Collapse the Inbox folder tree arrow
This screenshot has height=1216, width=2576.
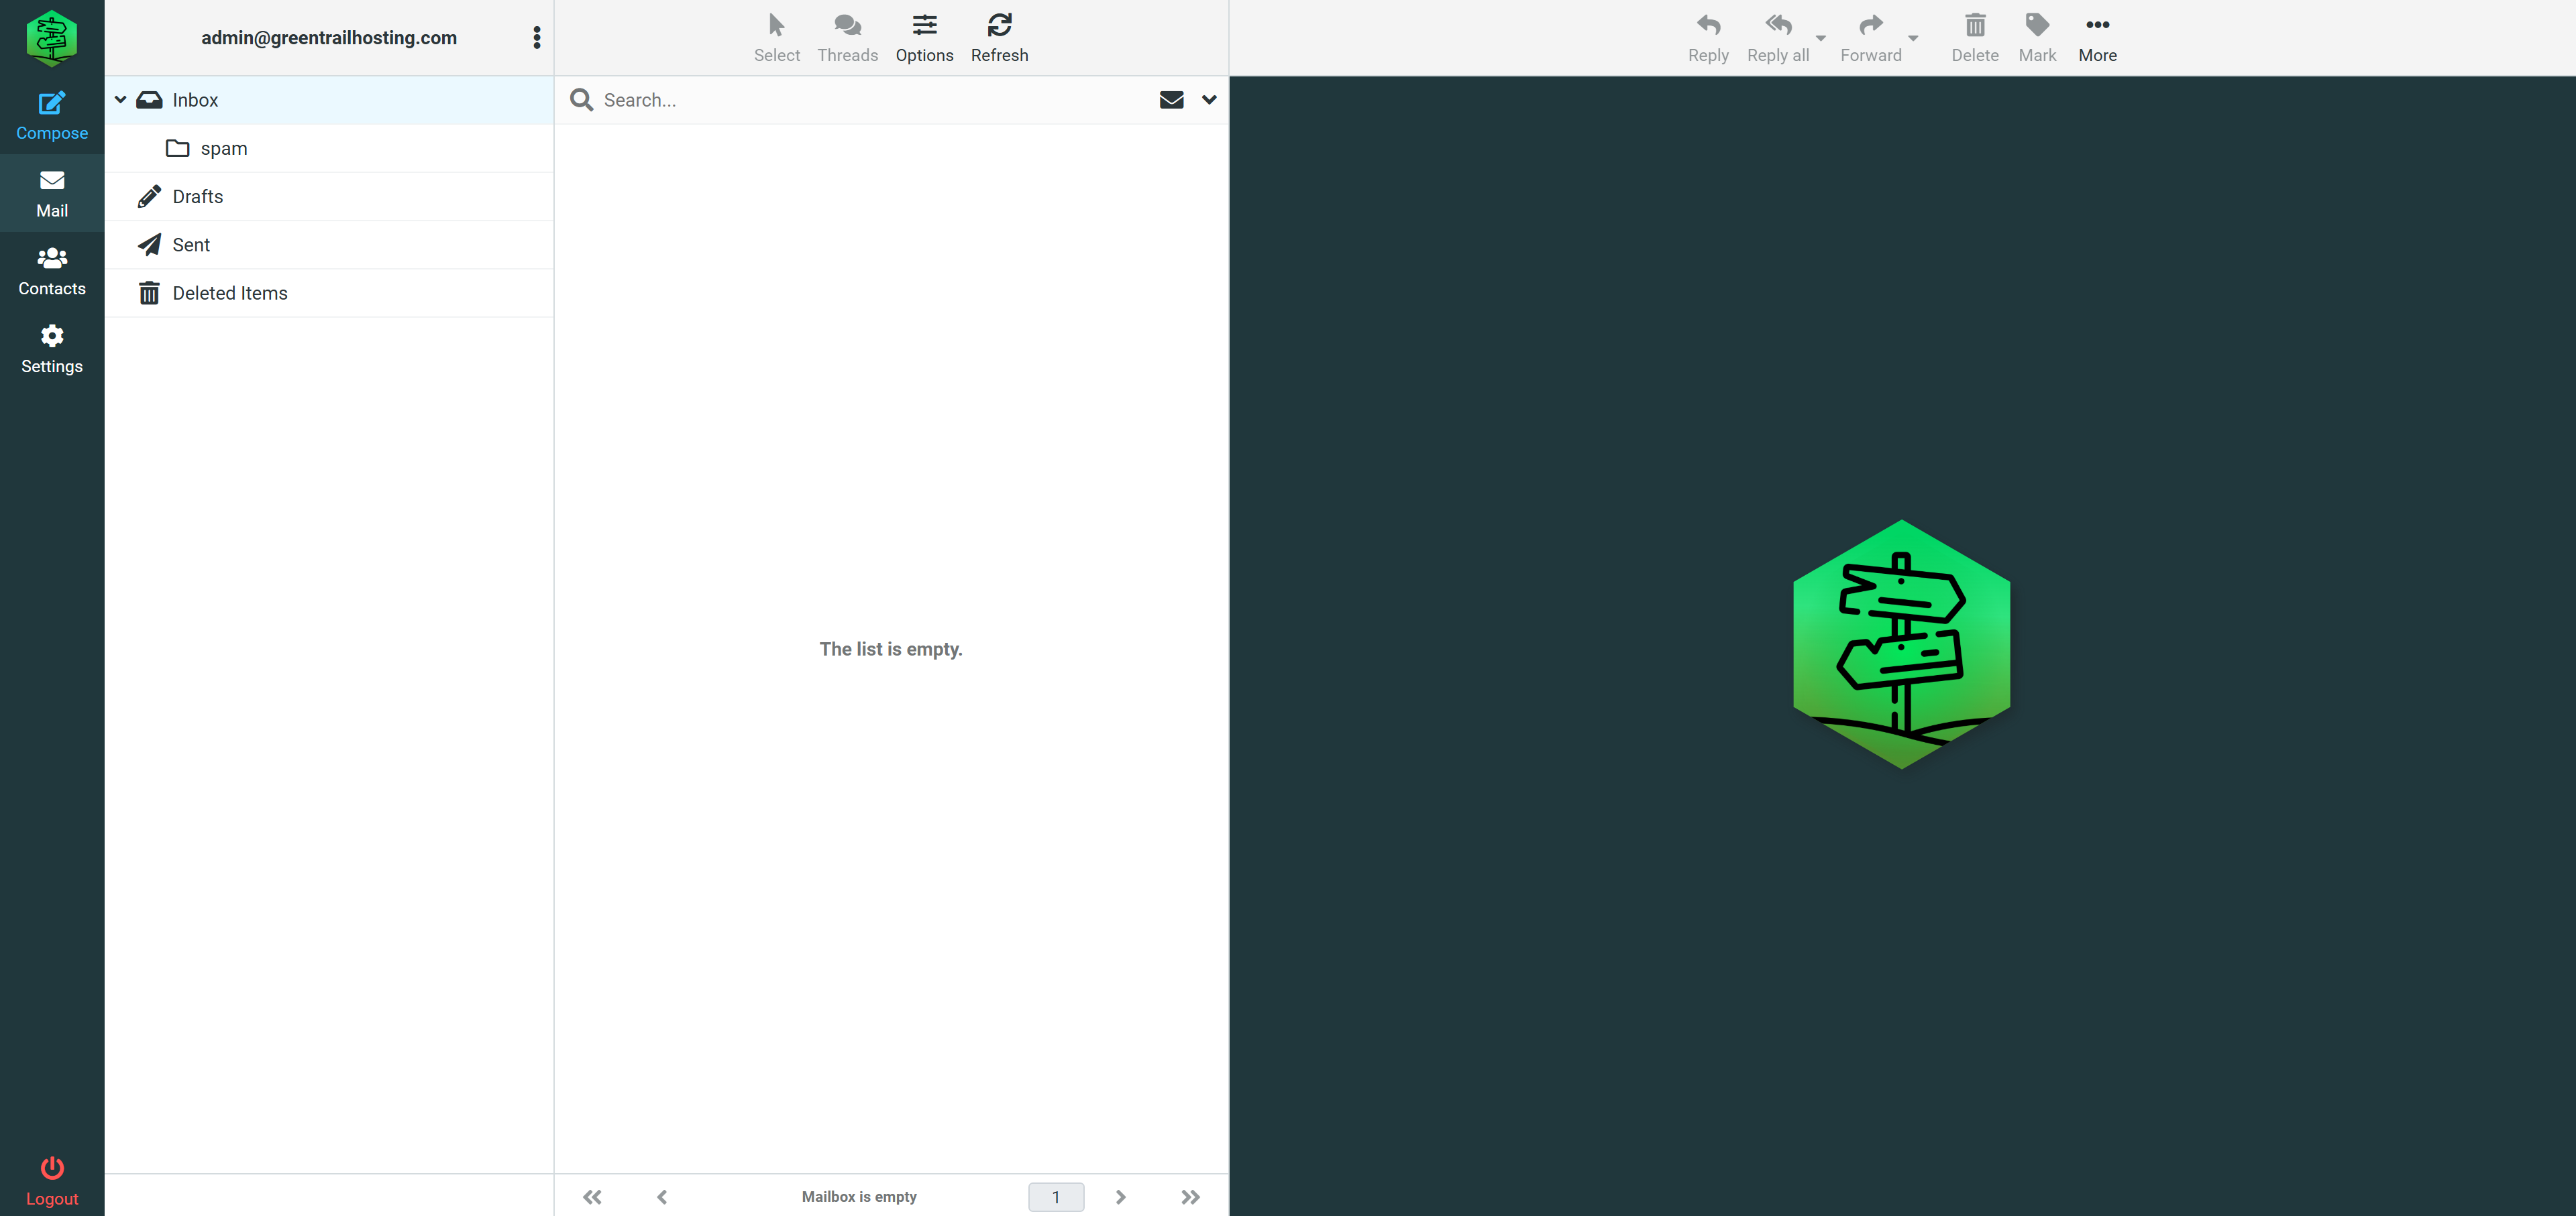click(x=120, y=100)
